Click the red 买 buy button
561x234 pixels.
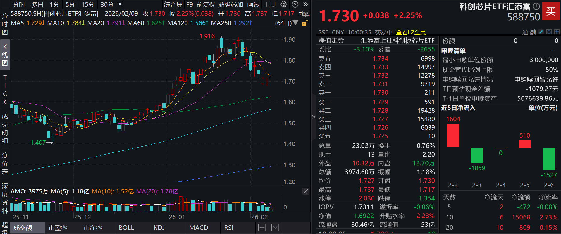click(550, 11)
